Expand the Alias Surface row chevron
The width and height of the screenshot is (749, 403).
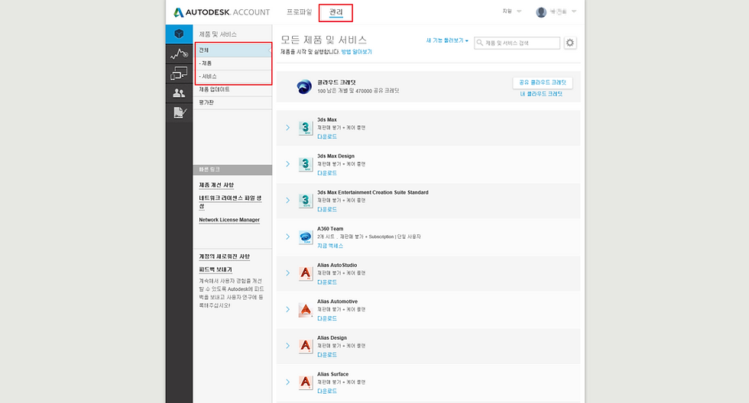tap(287, 382)
